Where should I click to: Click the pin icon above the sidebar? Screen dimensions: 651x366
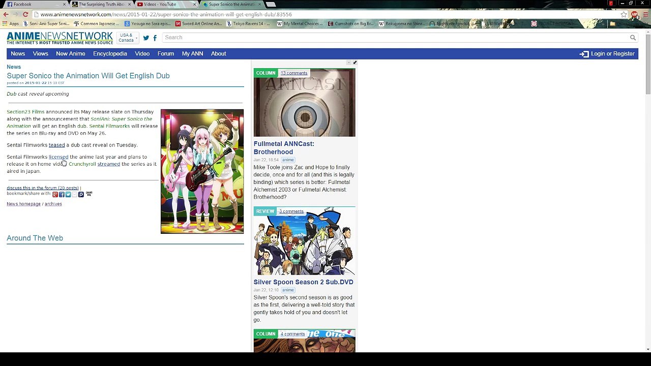(x=354, y=63)
